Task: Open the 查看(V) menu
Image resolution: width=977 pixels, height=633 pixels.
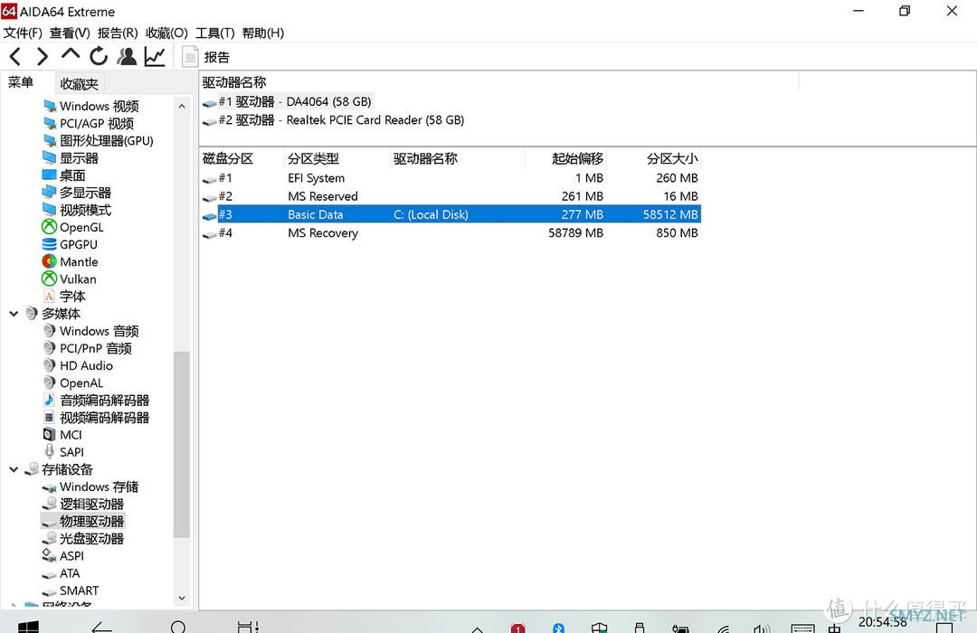Action: click(x=70, y=33)
